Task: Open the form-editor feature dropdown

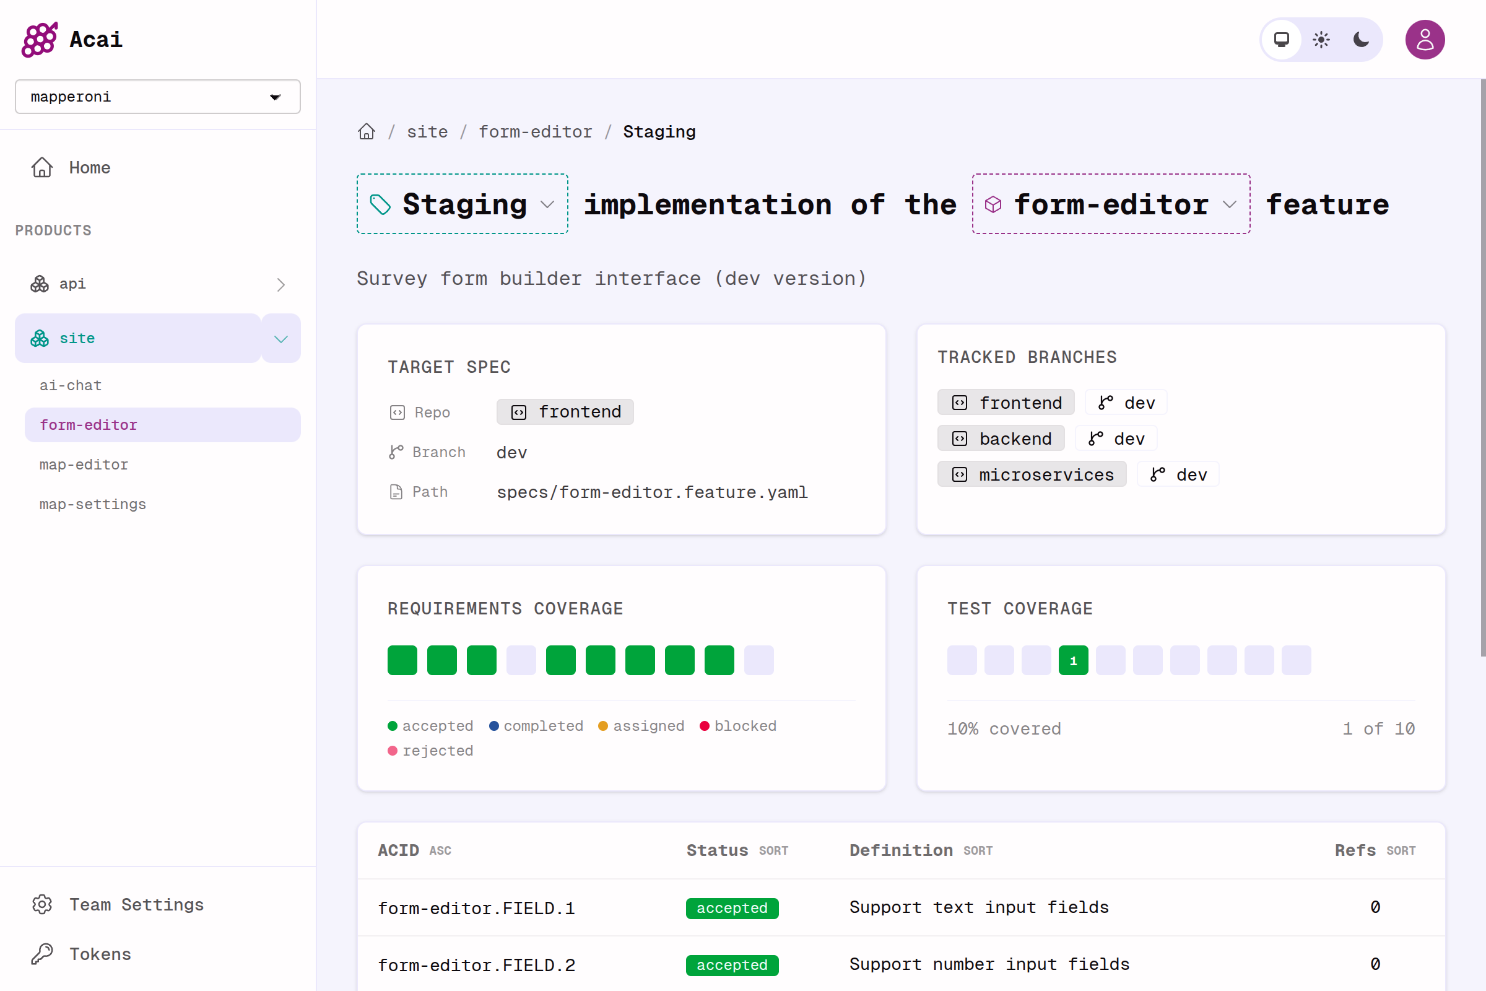Action: 1231,204
